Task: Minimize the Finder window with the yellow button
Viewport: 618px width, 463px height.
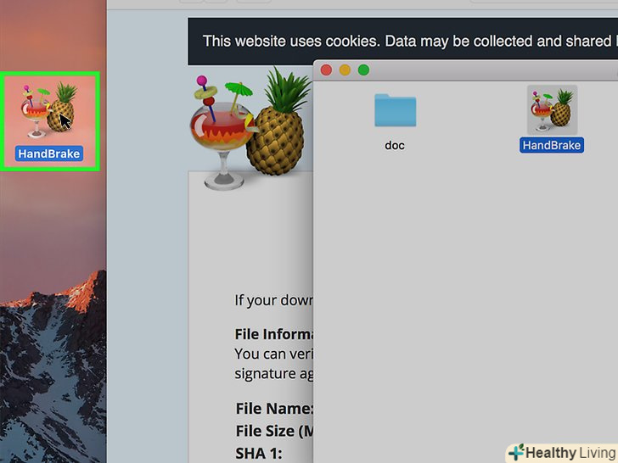Action: point(345,70)
